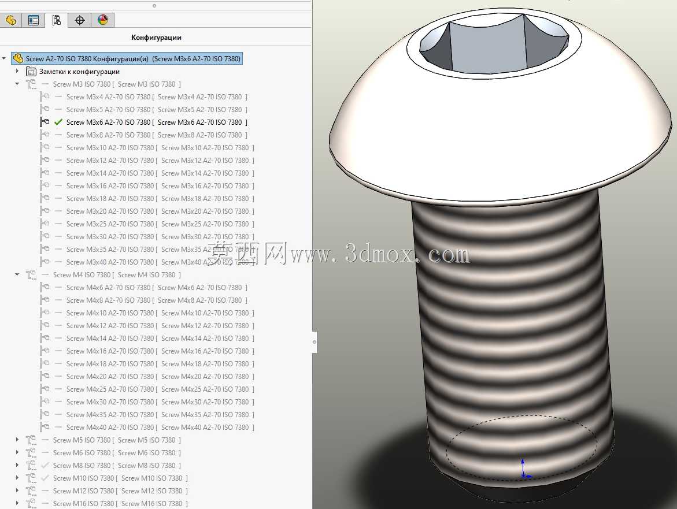This screenshot has width=677, height=509.
Task: Click the flag icon of Screw M3x5 A2-70
Action: pos(45,110)
